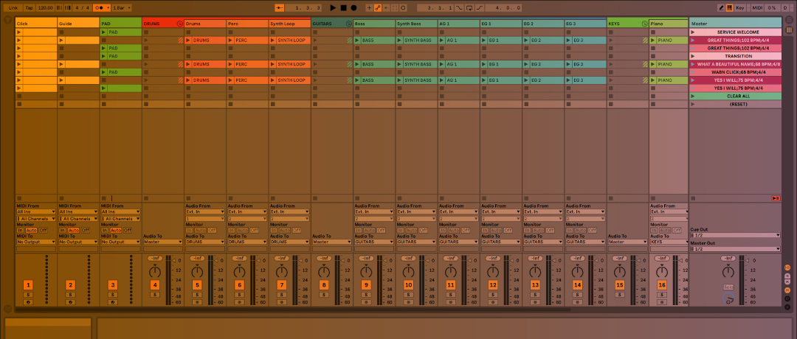
Task: Set Guide track Monitor to Off
Action: point(86,231)
